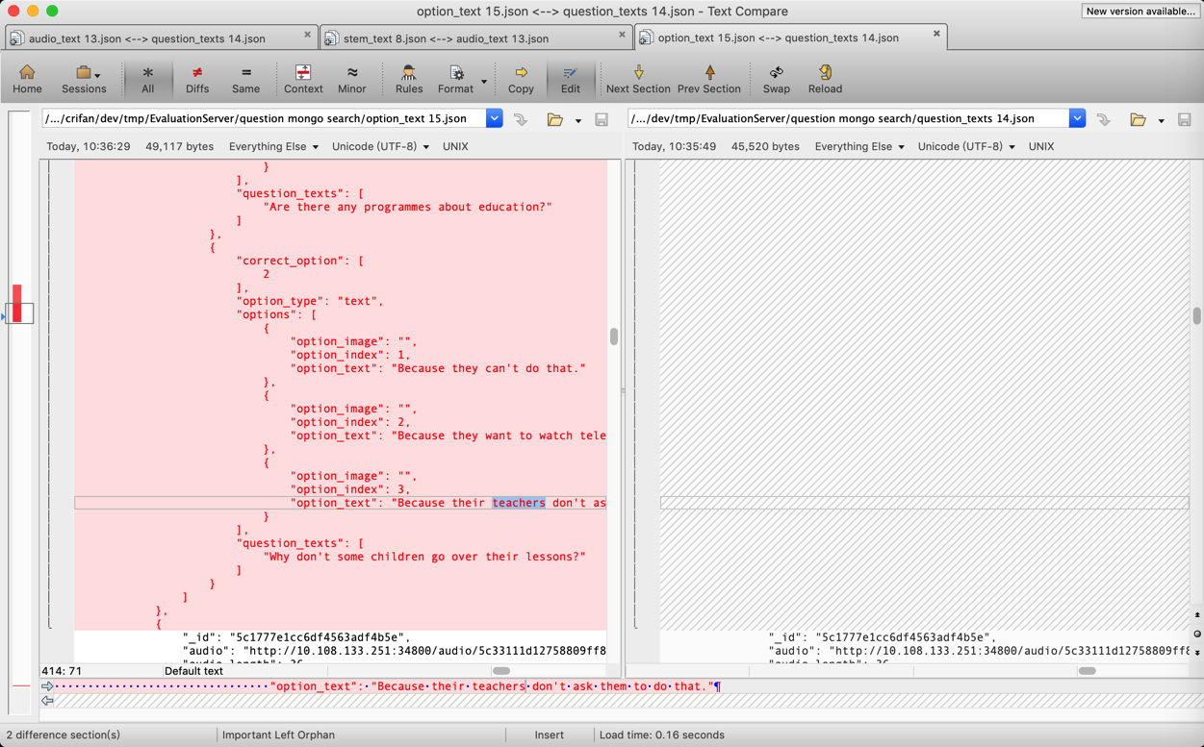
Task: Click the "Today, 10:35:49" timestamp
Action: tap(674, 146)
